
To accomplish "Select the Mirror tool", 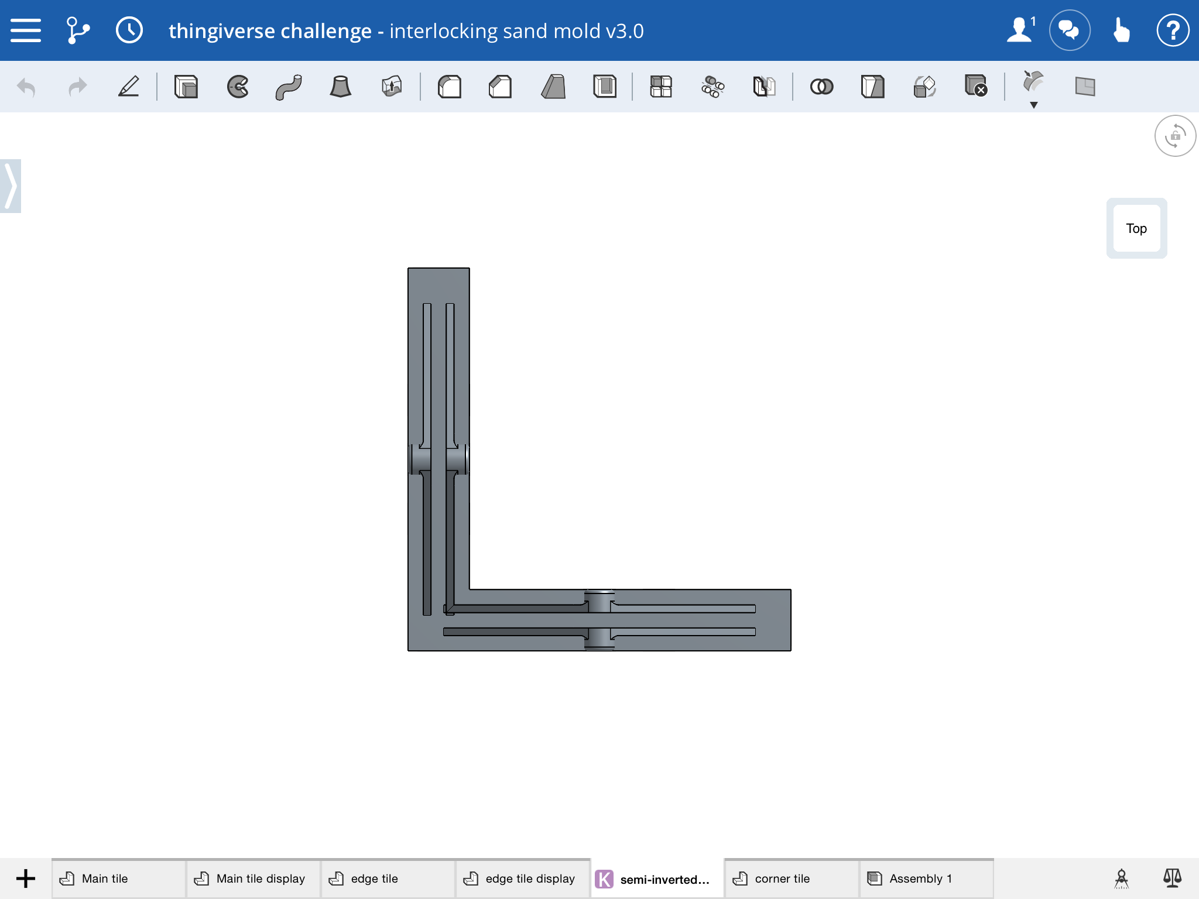I will click(x=764, y=87).
